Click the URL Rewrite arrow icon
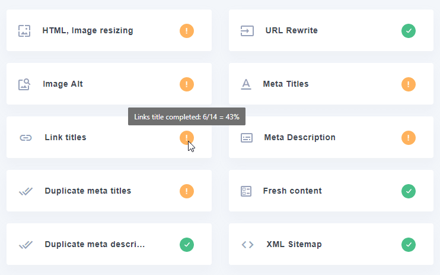This screenshot has height=275, width=440. click(247, 31)
